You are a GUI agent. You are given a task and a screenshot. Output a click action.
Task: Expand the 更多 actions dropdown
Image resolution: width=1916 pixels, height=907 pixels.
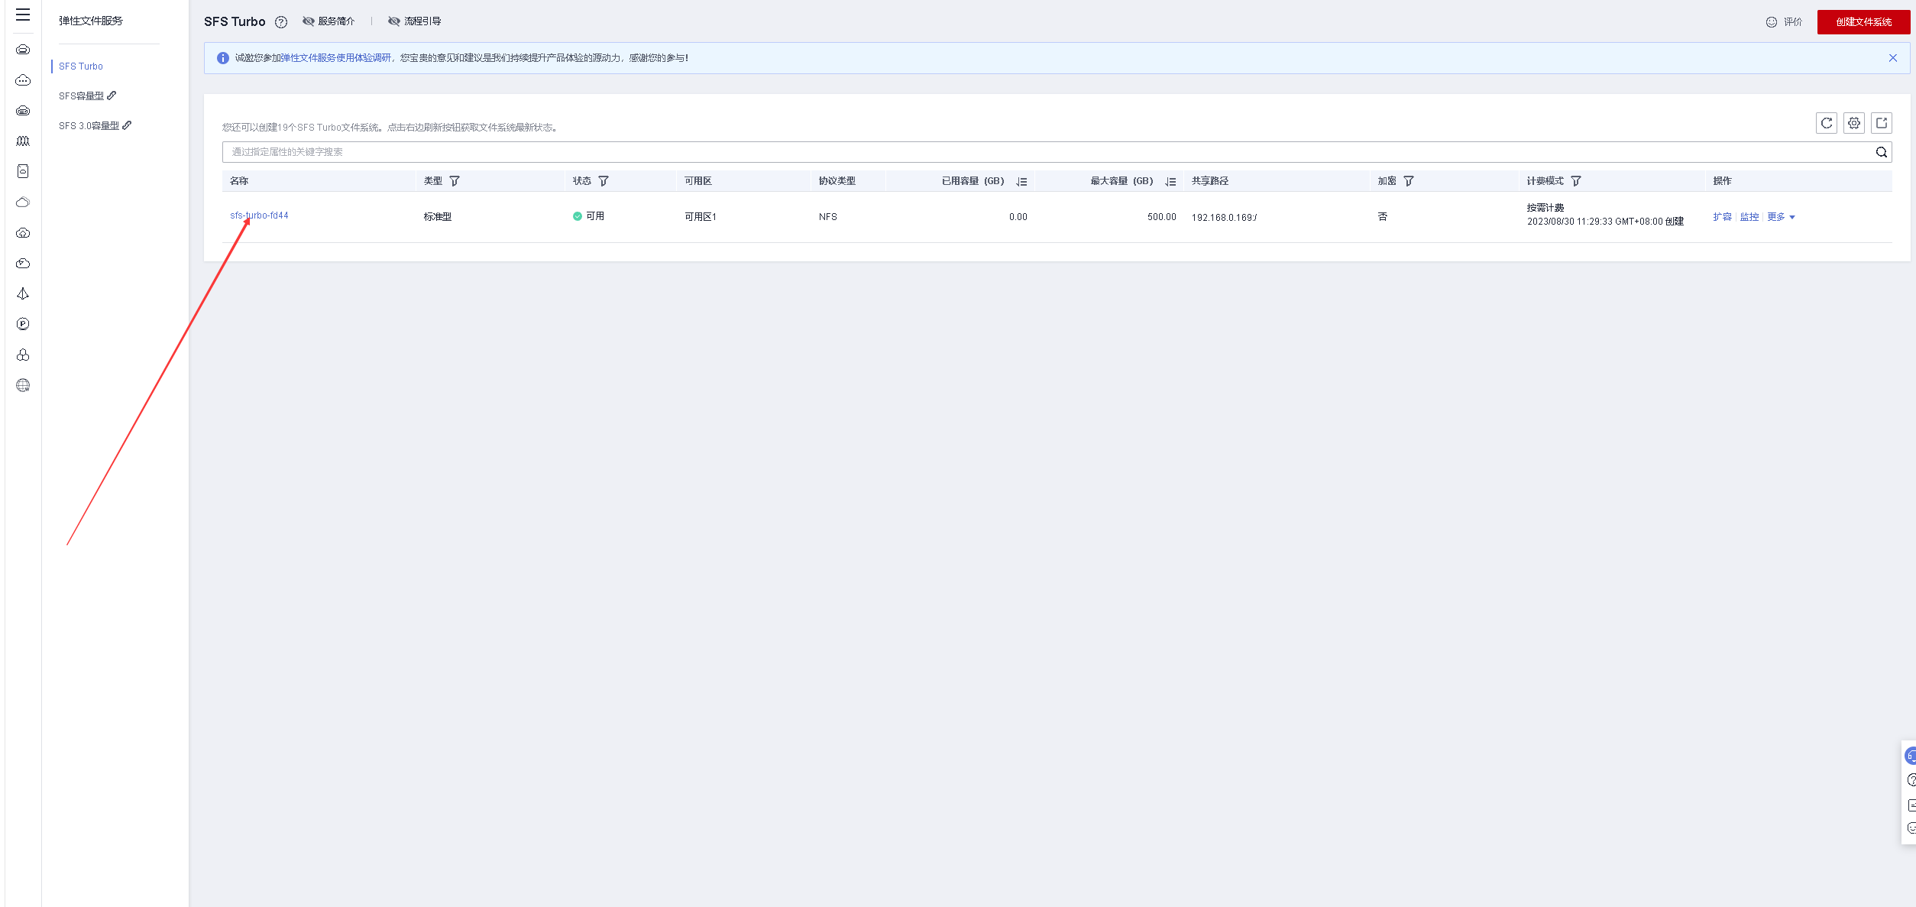(x=1781, y=217)
